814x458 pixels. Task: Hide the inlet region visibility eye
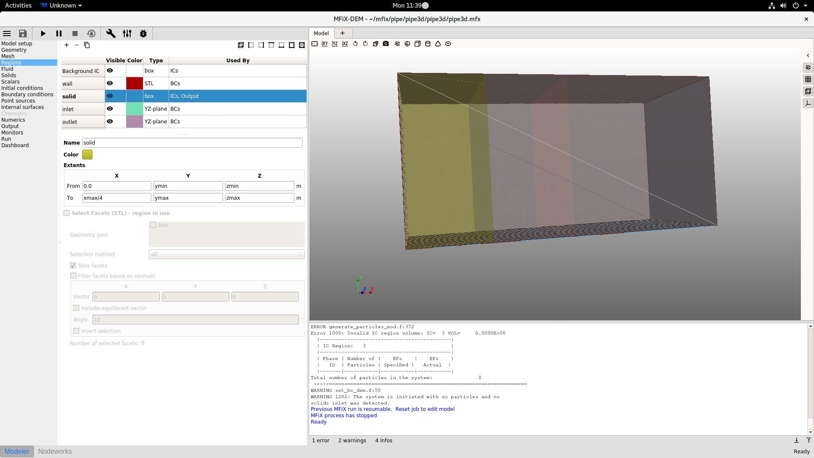110,109
